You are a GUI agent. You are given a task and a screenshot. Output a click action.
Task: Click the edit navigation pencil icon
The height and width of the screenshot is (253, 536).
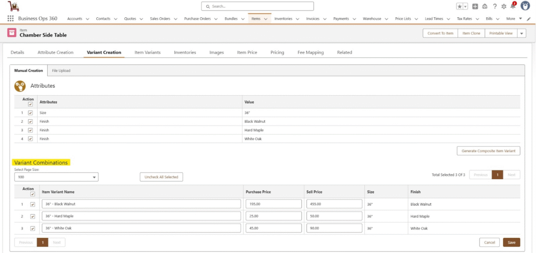[529, 19]
